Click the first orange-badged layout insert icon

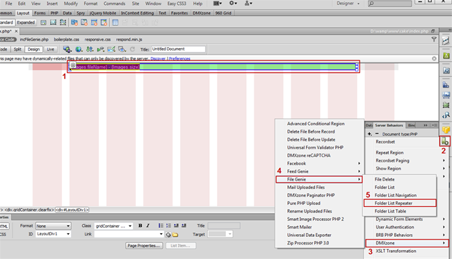74,22
